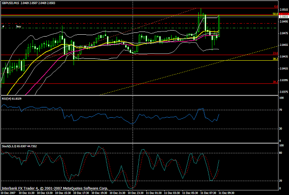Screen dimensions: 289x195
Task: Select the red 38.2 Fibonacci level label
Action: [x=276, y=82]
